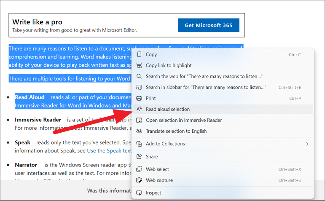The width and height of the screenshot is (325, 201).
Task: Open Add to Collections entry
Action: coord(223,144)
